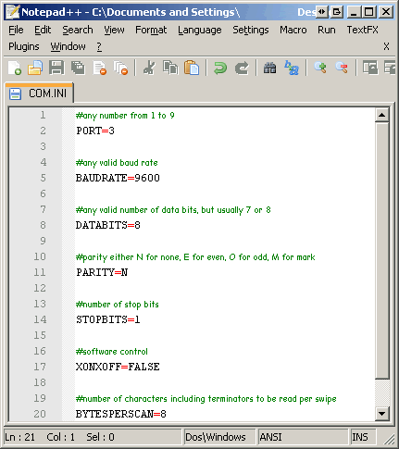Zoom in with the magnifier plus icon

pyautogui.click(x=320, y=68)
